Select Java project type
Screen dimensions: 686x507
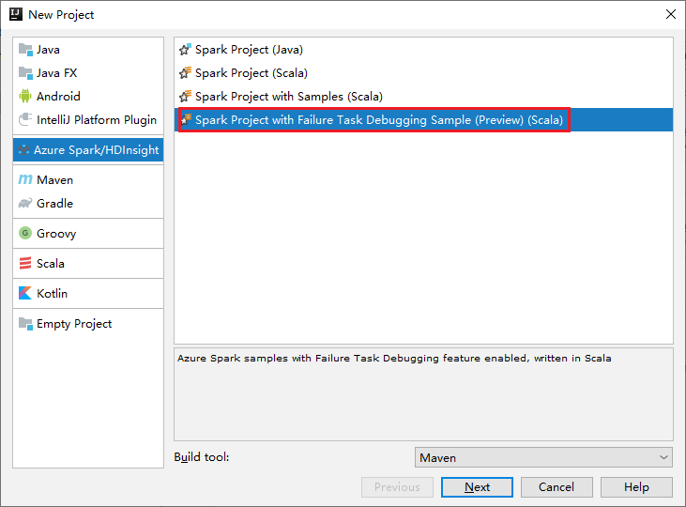88,50
